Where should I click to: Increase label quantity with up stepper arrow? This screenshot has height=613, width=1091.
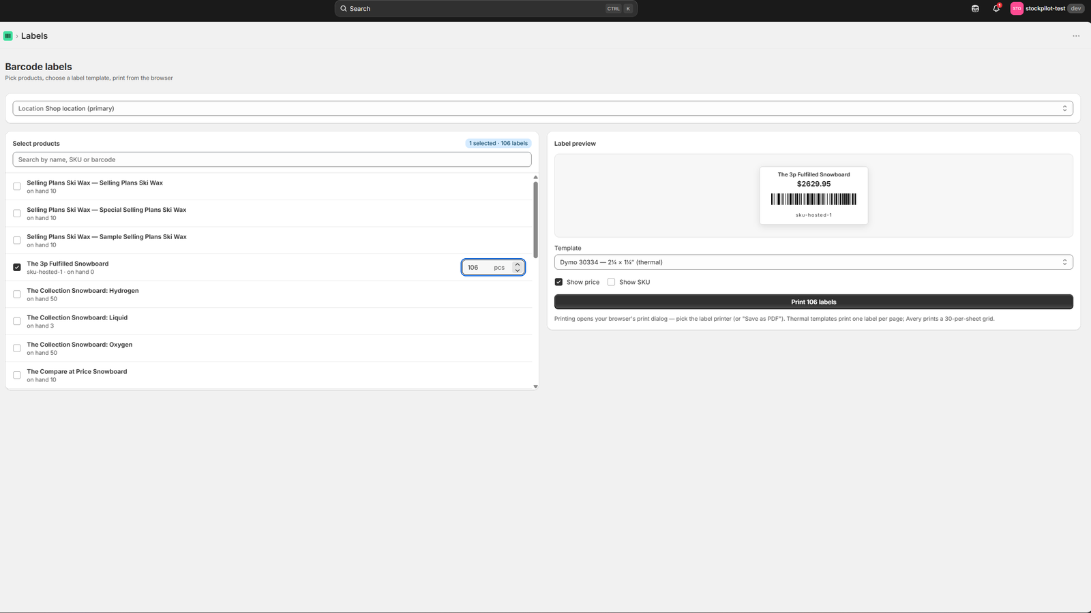(x=518, y=264)
